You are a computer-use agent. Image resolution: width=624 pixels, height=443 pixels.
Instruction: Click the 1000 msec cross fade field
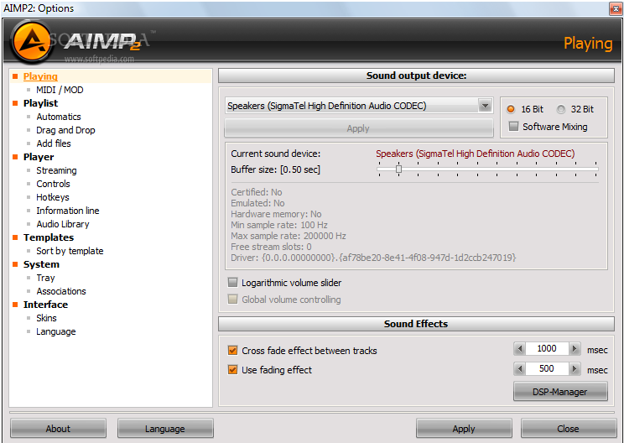547,349
